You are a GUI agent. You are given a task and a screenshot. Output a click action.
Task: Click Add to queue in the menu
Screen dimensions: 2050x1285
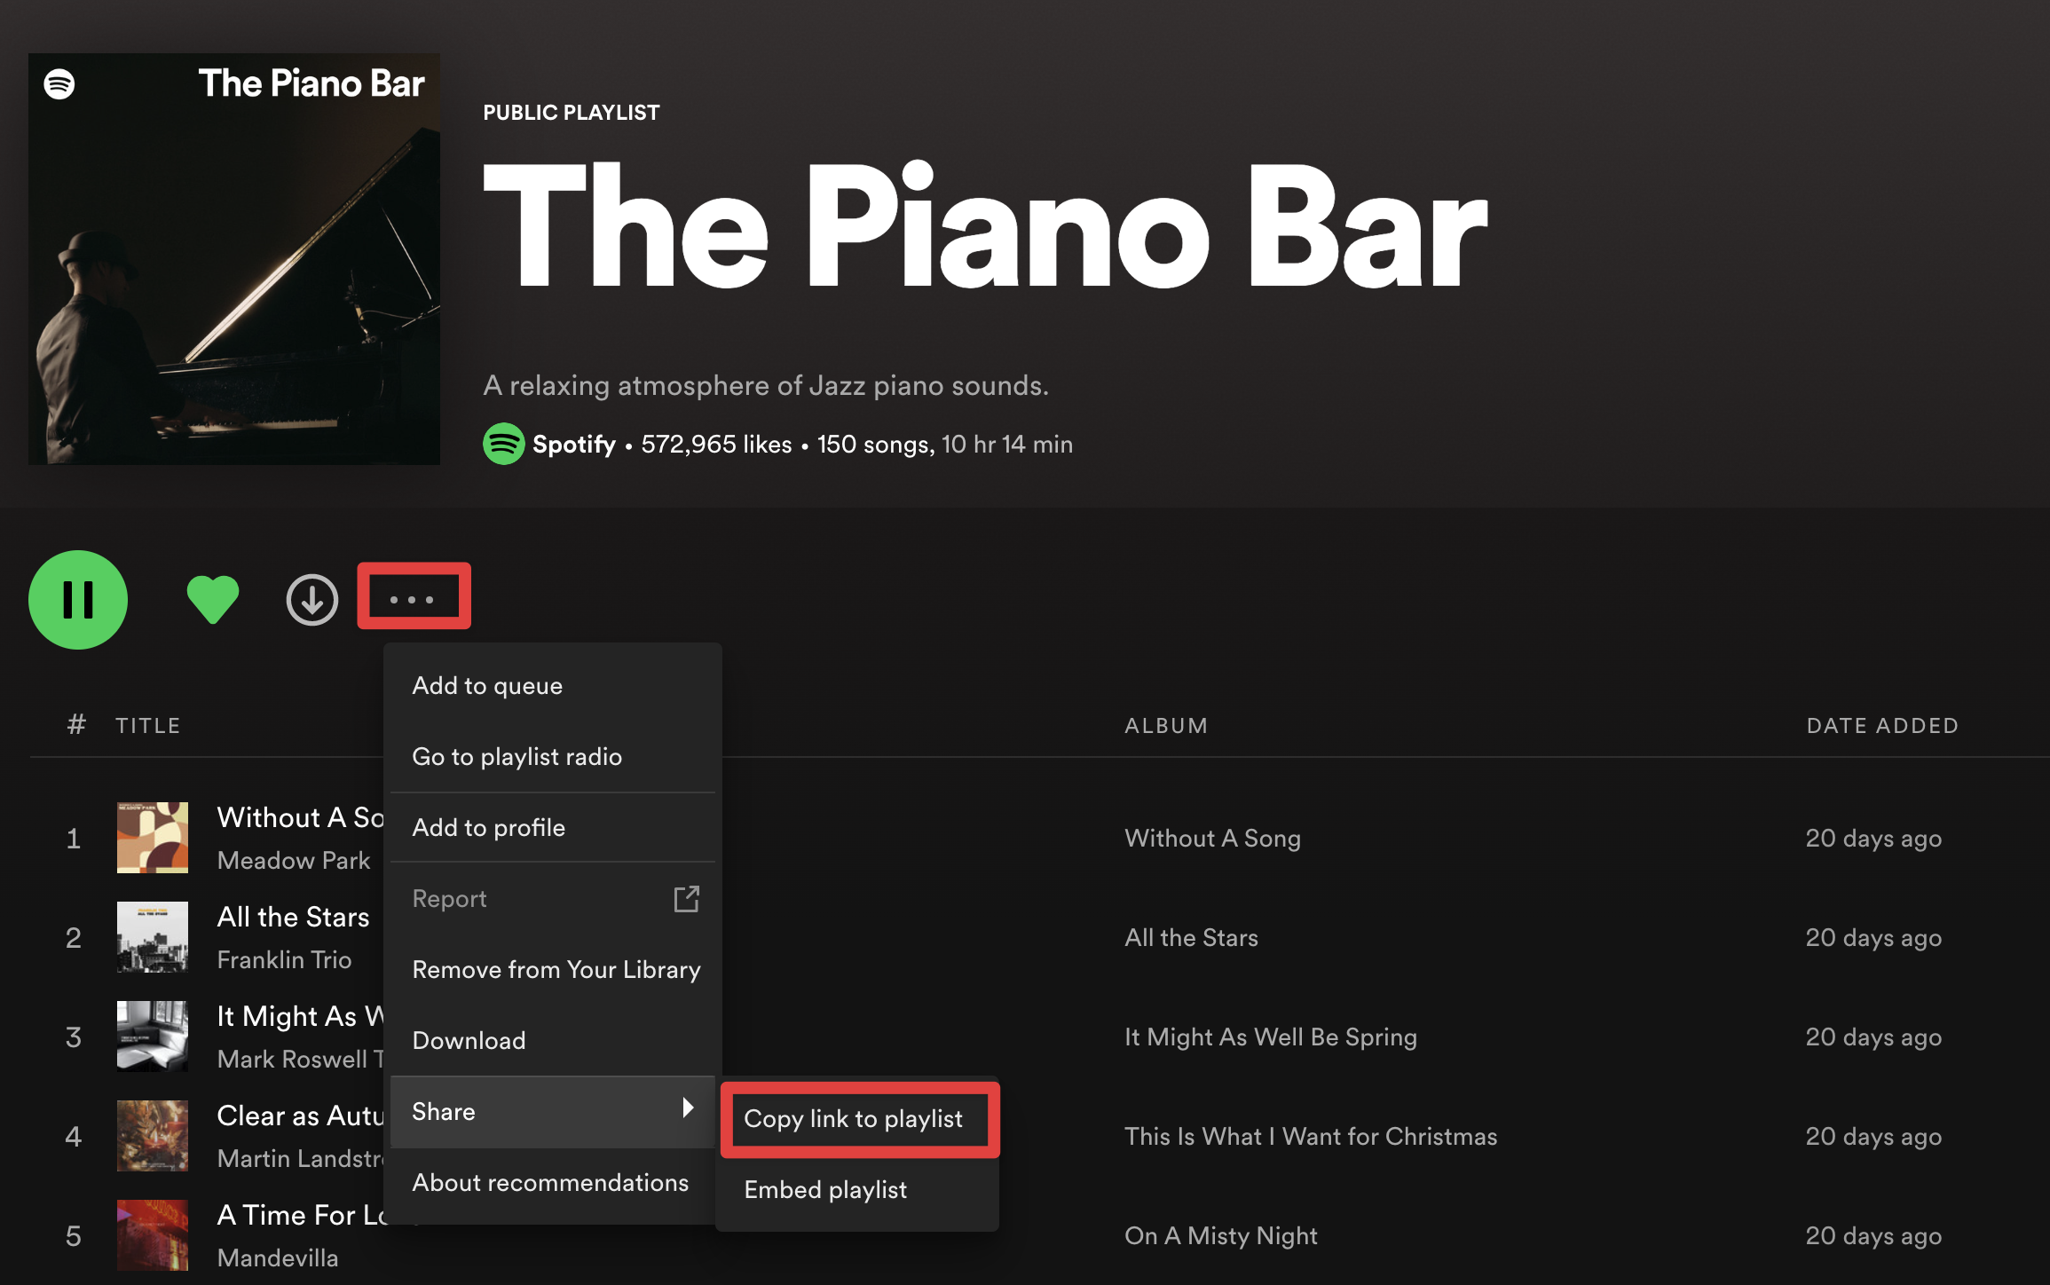[x=487, y=684]
